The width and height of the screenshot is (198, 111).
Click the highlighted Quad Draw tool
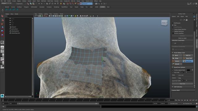188,61
